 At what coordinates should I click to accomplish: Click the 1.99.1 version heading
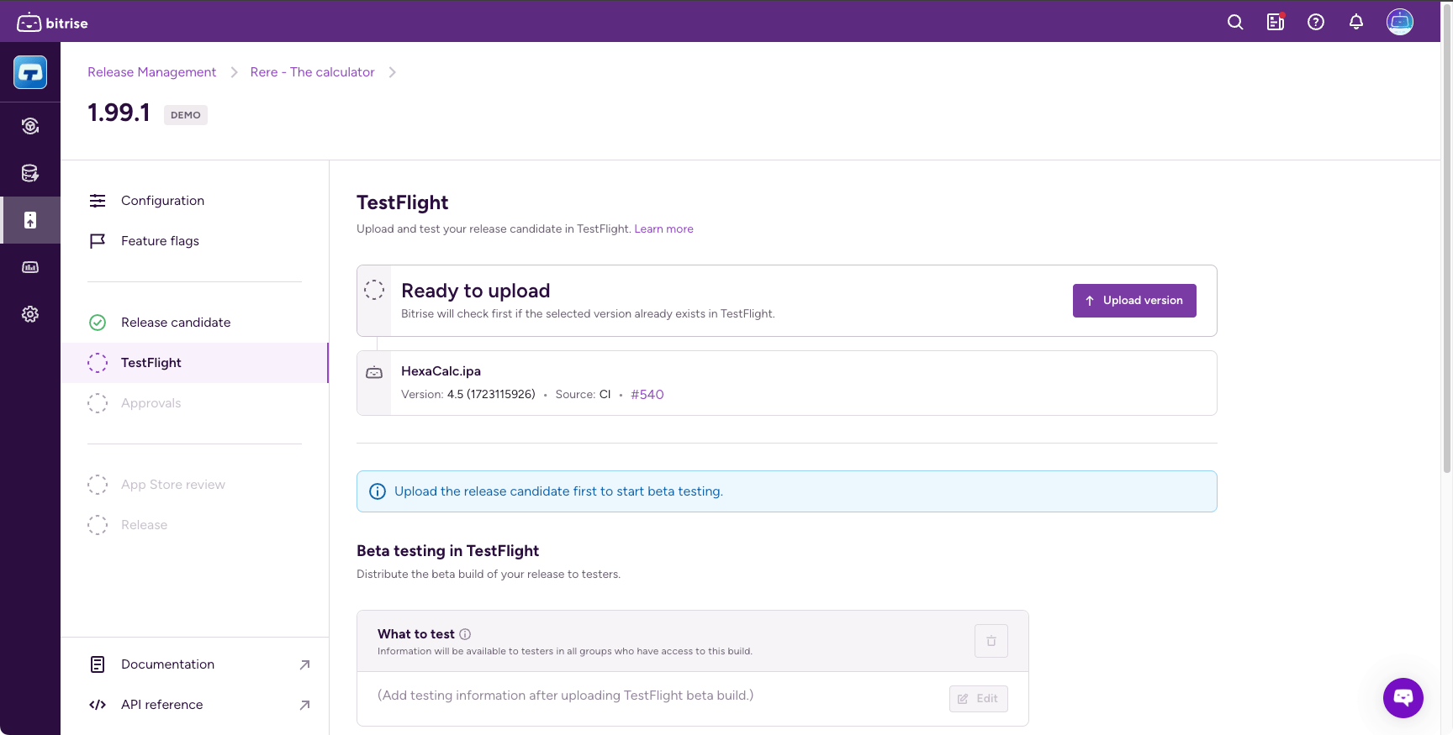coord(119,113)
